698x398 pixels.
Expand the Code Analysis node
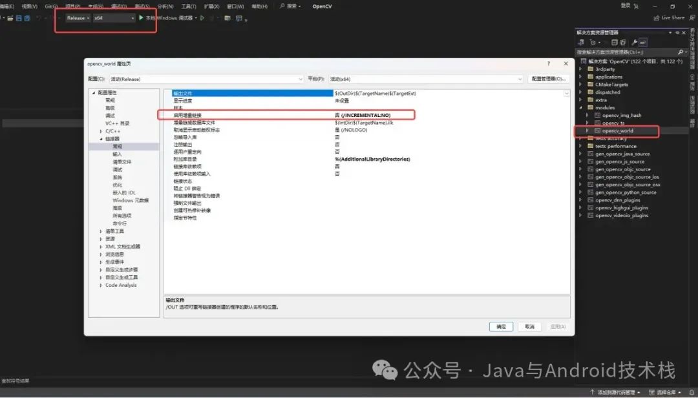pos(101,286)
